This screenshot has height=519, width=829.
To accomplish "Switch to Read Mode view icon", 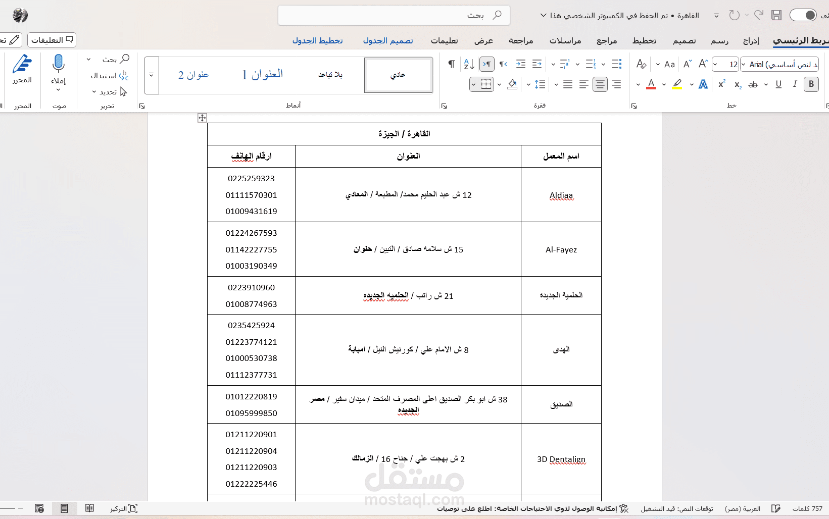I will pyautogui.click(x=89, y=508).
